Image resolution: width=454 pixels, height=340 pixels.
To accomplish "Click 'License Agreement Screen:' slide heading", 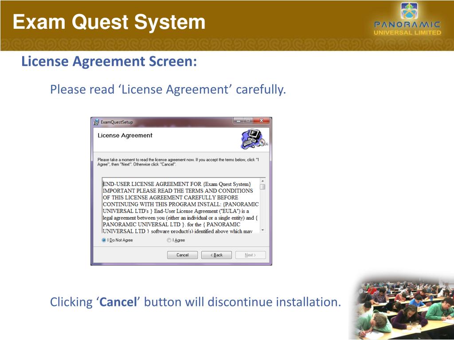I will [x=109, y=61].
